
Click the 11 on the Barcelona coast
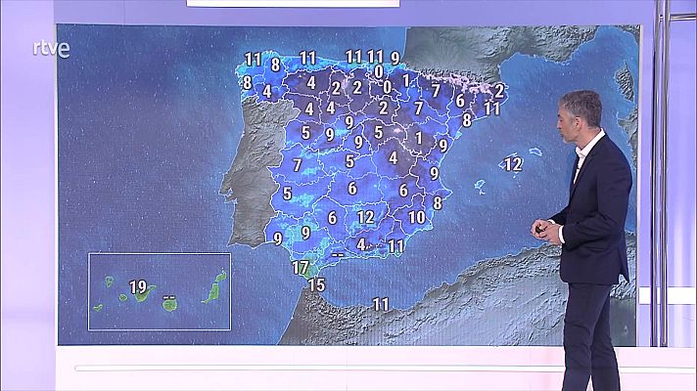tap(492, 109)
